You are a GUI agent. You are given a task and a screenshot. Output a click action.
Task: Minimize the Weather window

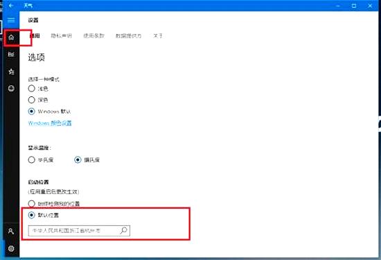click(338, 6)
